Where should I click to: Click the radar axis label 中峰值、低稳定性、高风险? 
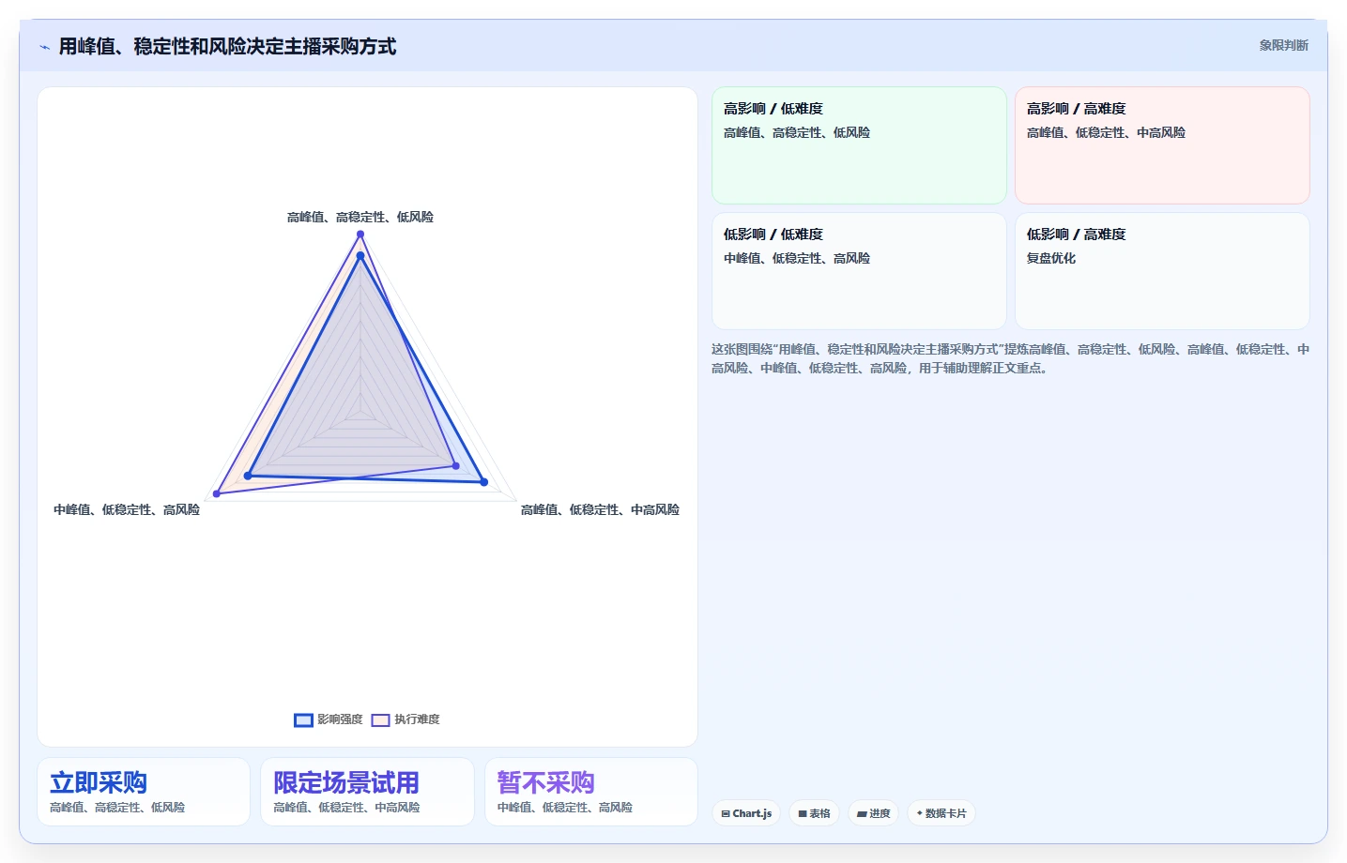click(x=127, y=509)
